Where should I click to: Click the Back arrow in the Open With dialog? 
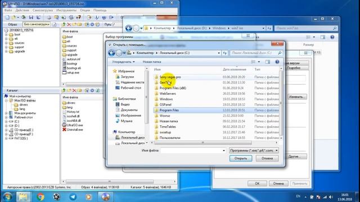pyautogui.click(x=111, y=53)
